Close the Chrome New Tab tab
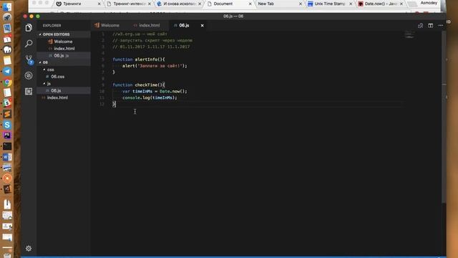The height and width of the screenshot is (258, 458). (x=301, y=4)
